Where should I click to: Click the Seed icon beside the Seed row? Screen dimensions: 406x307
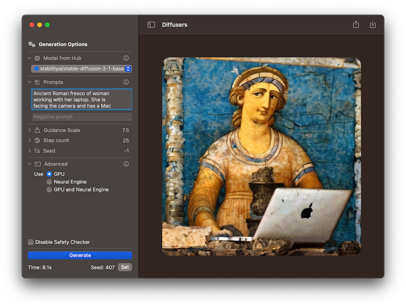tap(37, 150)
